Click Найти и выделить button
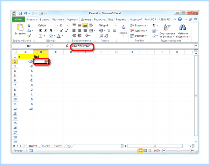210x165 pixels. coord(183,31)
